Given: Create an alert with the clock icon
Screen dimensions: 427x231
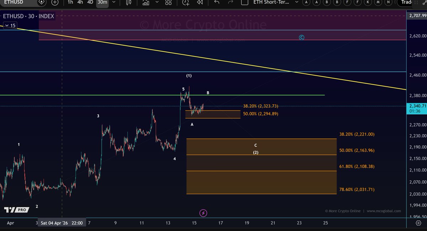Looking at the screenshot, I should 186,2.
